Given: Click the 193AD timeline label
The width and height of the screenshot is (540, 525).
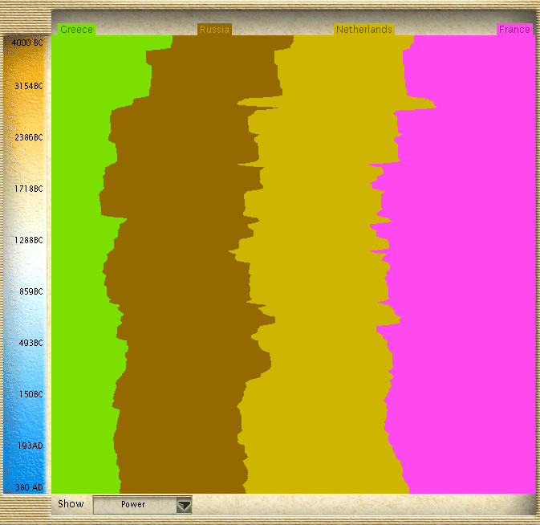Looking at the screenshot, I should tap(30, 446).
